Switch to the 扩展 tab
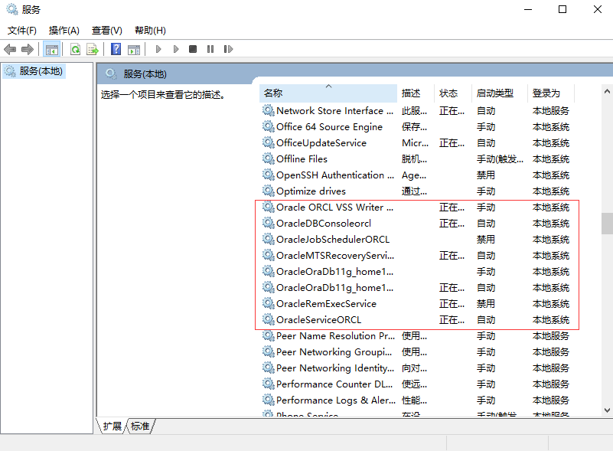The image size is (613, 451). 112,426
